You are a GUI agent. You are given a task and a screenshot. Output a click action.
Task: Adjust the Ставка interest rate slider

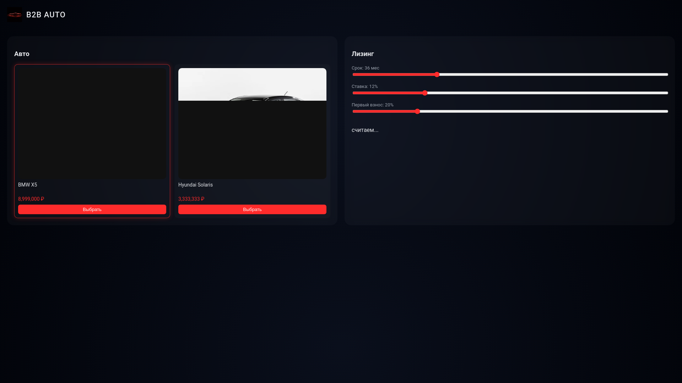(x=510, y=93)
